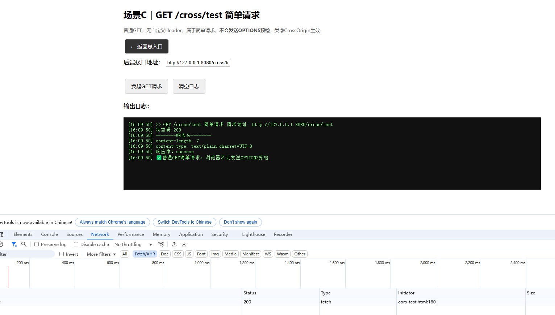Select the Performance tab

coord(131,234)
